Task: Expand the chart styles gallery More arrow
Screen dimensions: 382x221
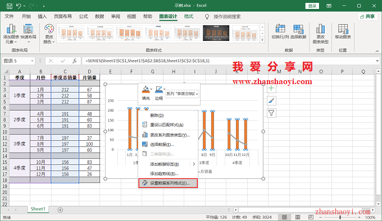Action: [x=262, y=40]
